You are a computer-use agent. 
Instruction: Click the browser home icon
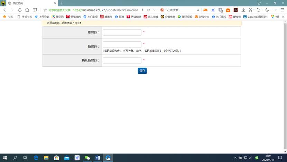27,10
